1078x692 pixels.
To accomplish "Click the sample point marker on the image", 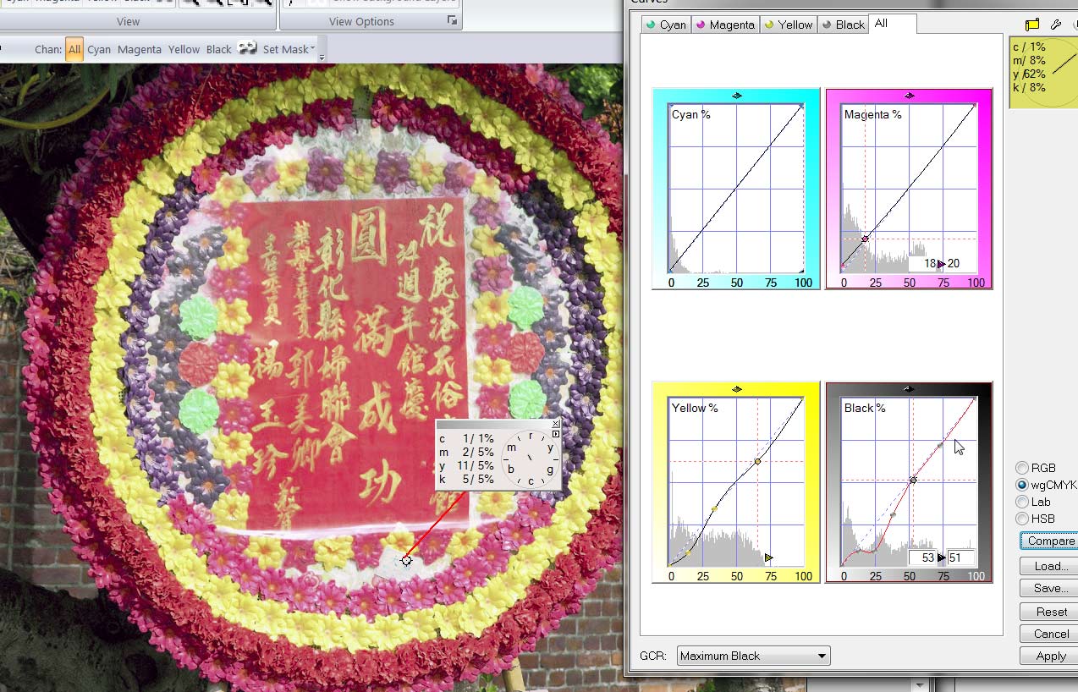I will pyautogui.click(x=407, y=560).
